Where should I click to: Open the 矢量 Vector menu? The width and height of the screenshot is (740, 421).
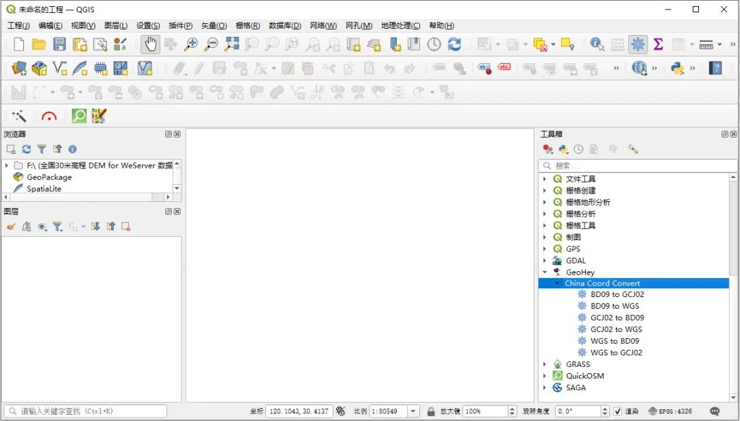(x=215, y=25)
